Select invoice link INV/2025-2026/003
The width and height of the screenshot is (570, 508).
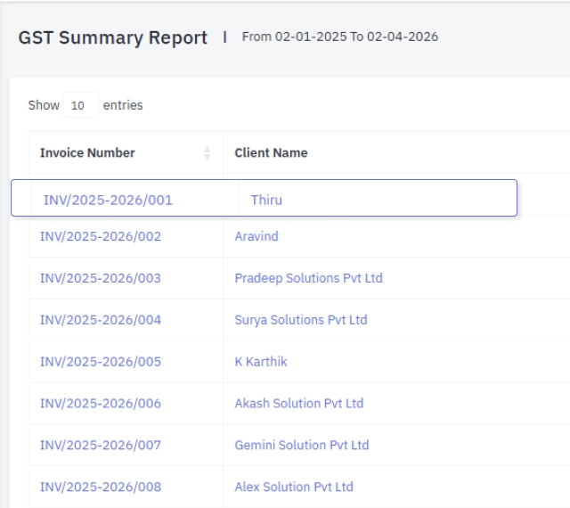coord(101,278)
